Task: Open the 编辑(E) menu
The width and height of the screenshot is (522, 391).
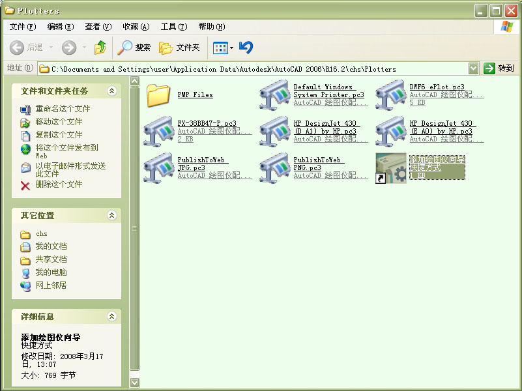Action: (61, 27)
